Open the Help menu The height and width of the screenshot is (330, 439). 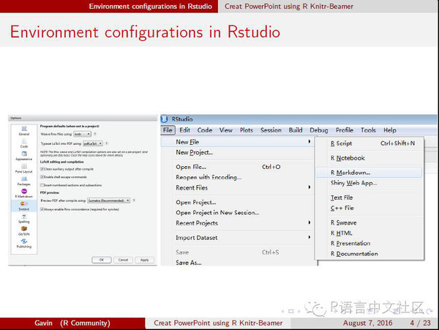[x=390, y=130]
